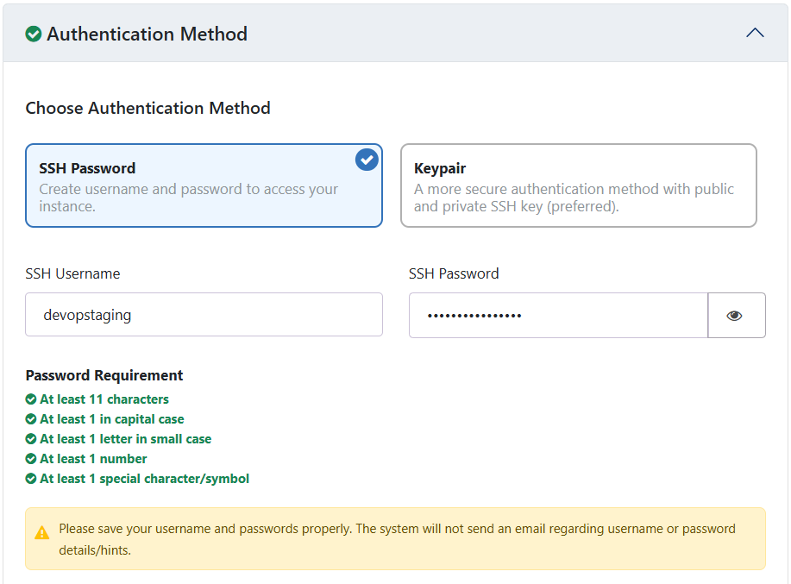Click check icon for number requirement
The image size is (791, 584).
tap(31, 459)
